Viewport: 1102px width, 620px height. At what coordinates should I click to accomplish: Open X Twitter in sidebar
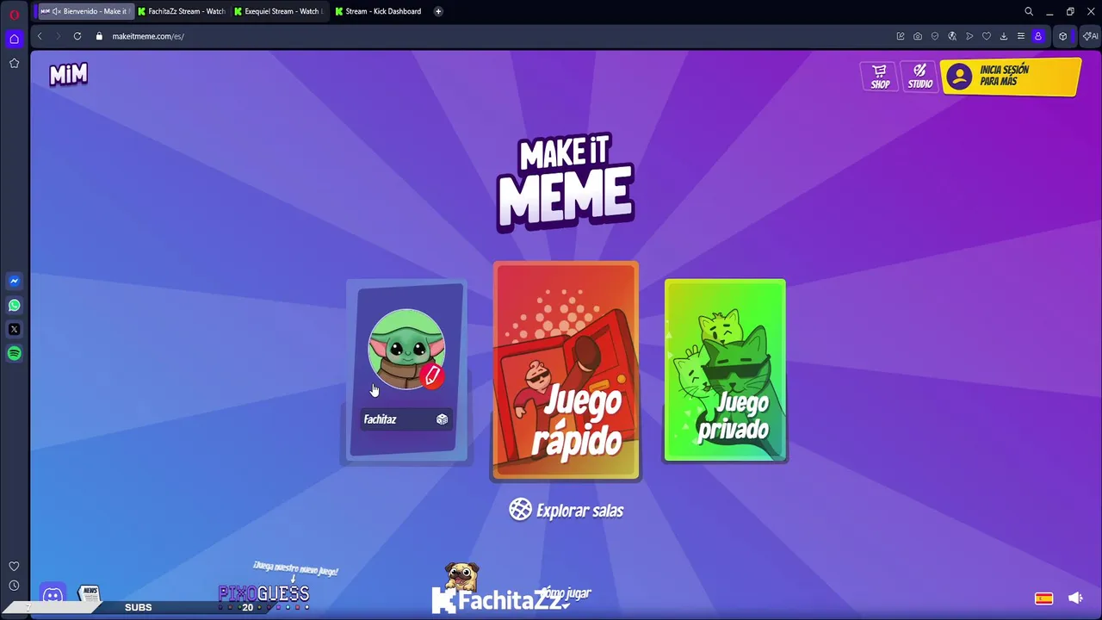tap(14, 329)
